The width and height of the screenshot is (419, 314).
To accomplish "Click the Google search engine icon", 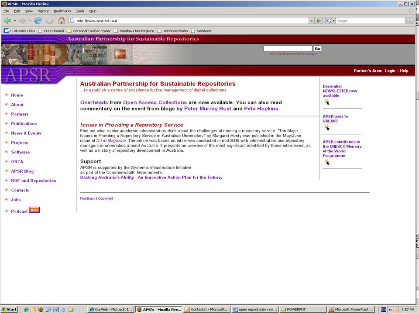I will pos(329,20).
